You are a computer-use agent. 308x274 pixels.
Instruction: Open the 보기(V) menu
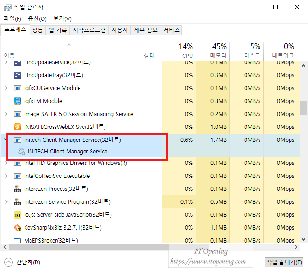[62, 18]
